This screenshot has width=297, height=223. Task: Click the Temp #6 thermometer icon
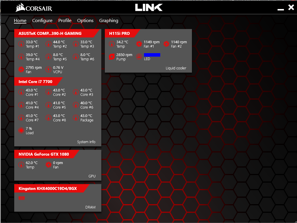click(75, 57)
